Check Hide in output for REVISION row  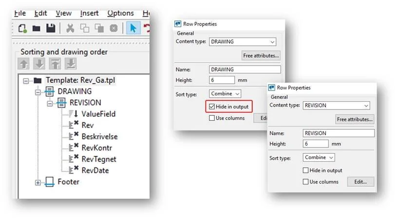[305, 170]
